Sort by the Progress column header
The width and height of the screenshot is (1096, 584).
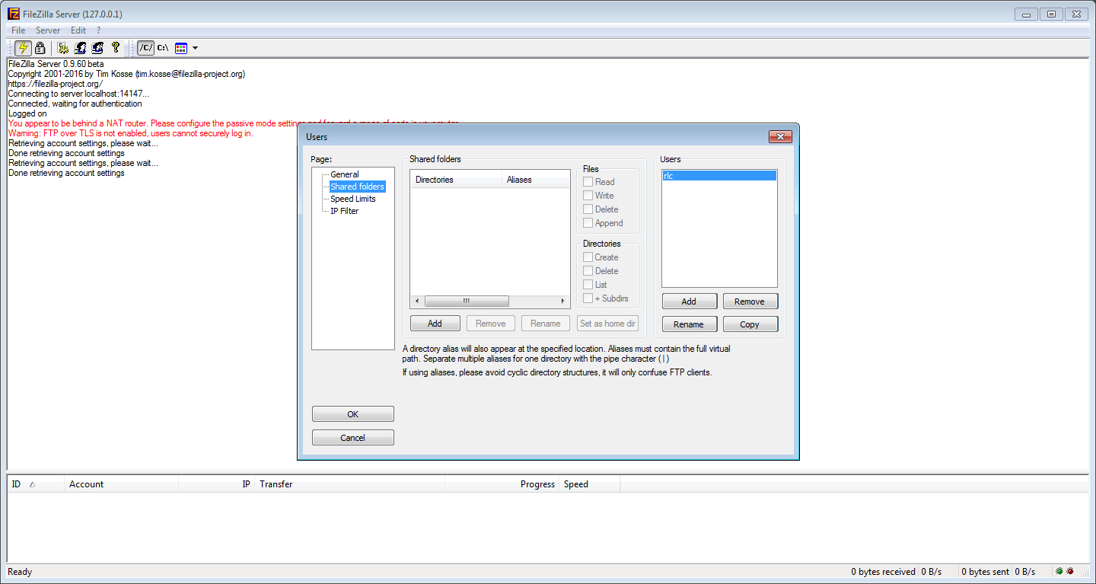tap(502, 484)
